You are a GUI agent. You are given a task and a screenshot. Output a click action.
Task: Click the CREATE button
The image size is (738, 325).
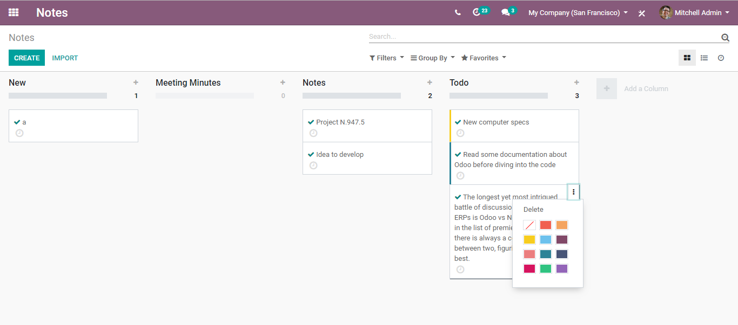26,58
